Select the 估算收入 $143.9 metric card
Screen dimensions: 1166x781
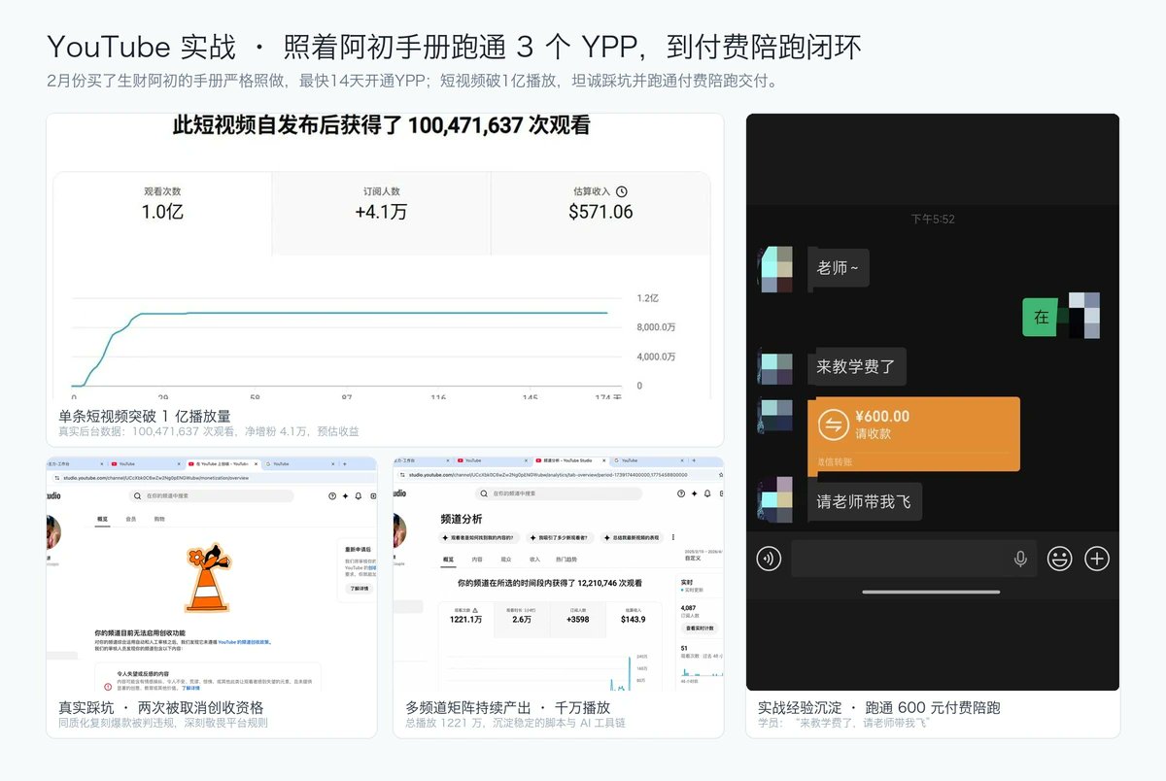(x=634, y=620)
